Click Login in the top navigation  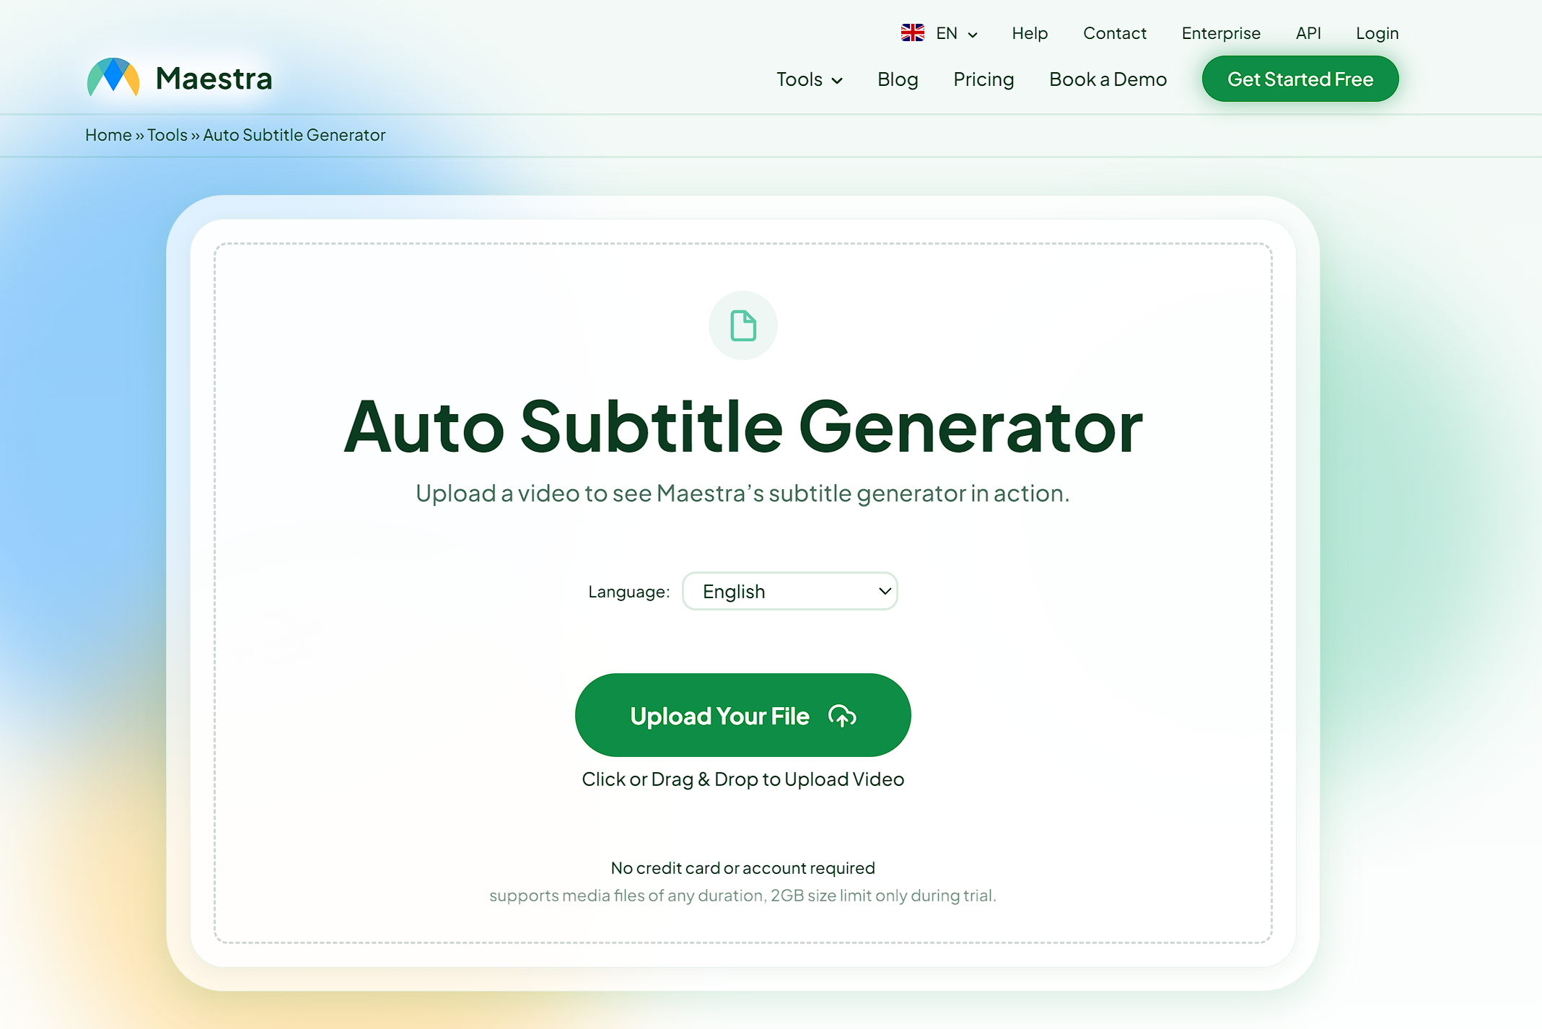pos(1377,33)
